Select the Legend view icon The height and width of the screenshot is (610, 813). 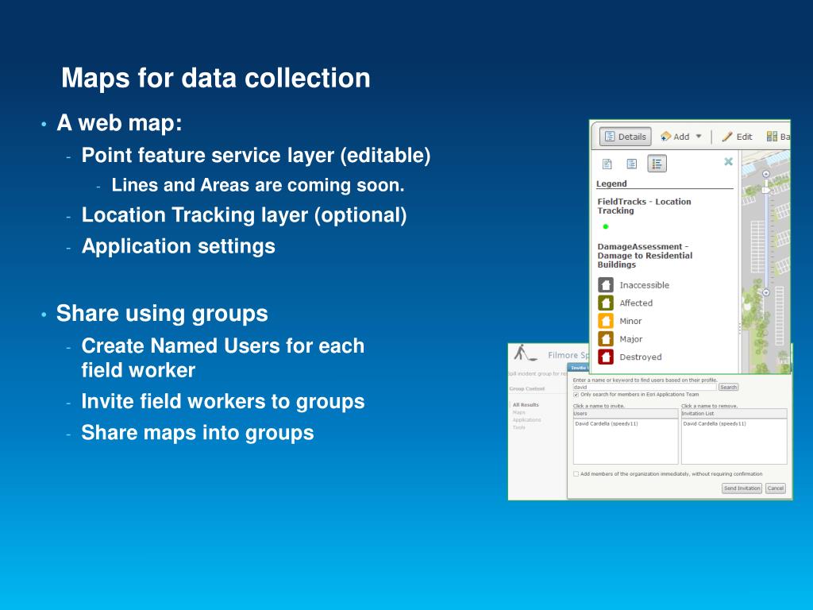[x=657, y=164]
